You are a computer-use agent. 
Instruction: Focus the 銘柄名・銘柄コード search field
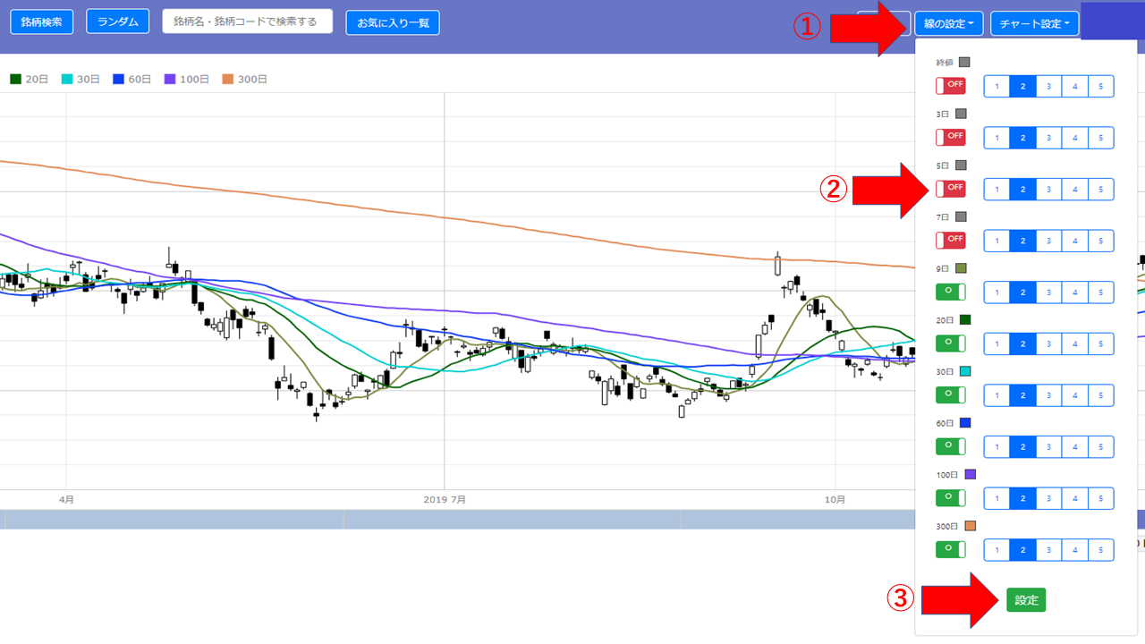point(247,21)
